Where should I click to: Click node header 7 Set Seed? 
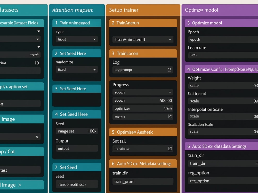point(77,167)
